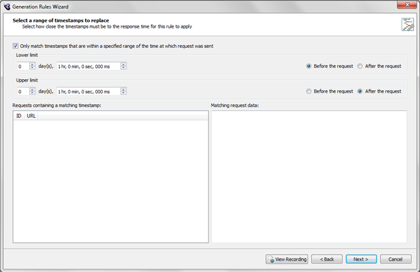This screenshot has width=420, height=272.
Task: Click the URL column header
Action: (31, 115)
